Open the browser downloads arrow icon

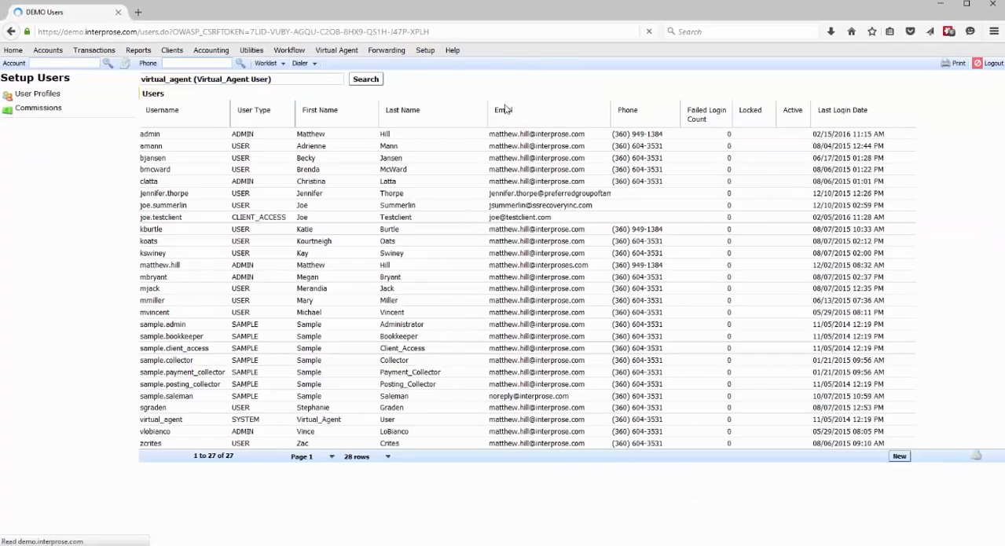pyautogui.click(x=831, y=32)
